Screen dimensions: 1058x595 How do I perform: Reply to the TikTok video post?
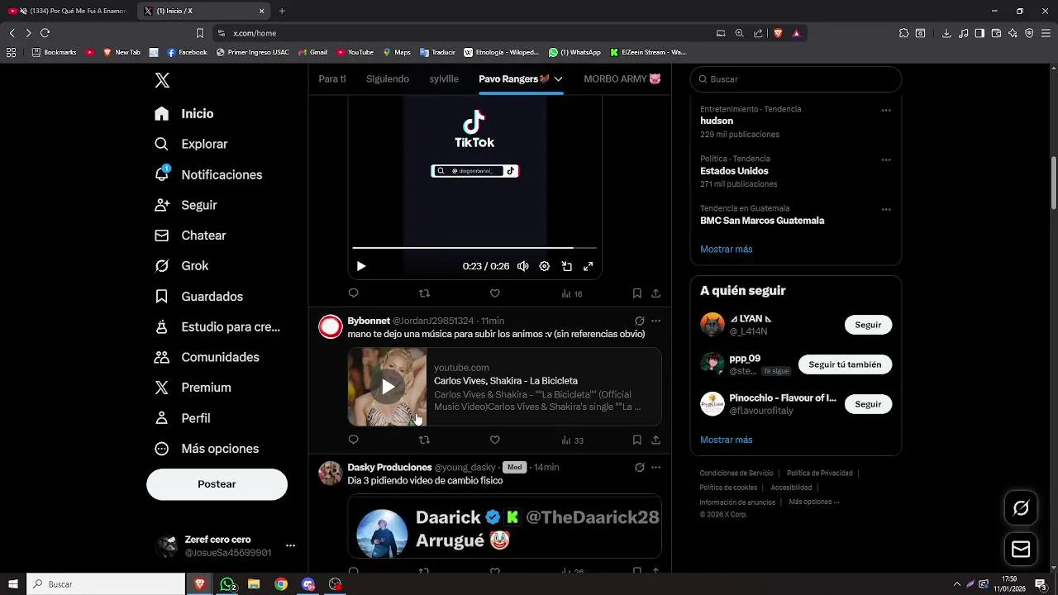[354, 293]
